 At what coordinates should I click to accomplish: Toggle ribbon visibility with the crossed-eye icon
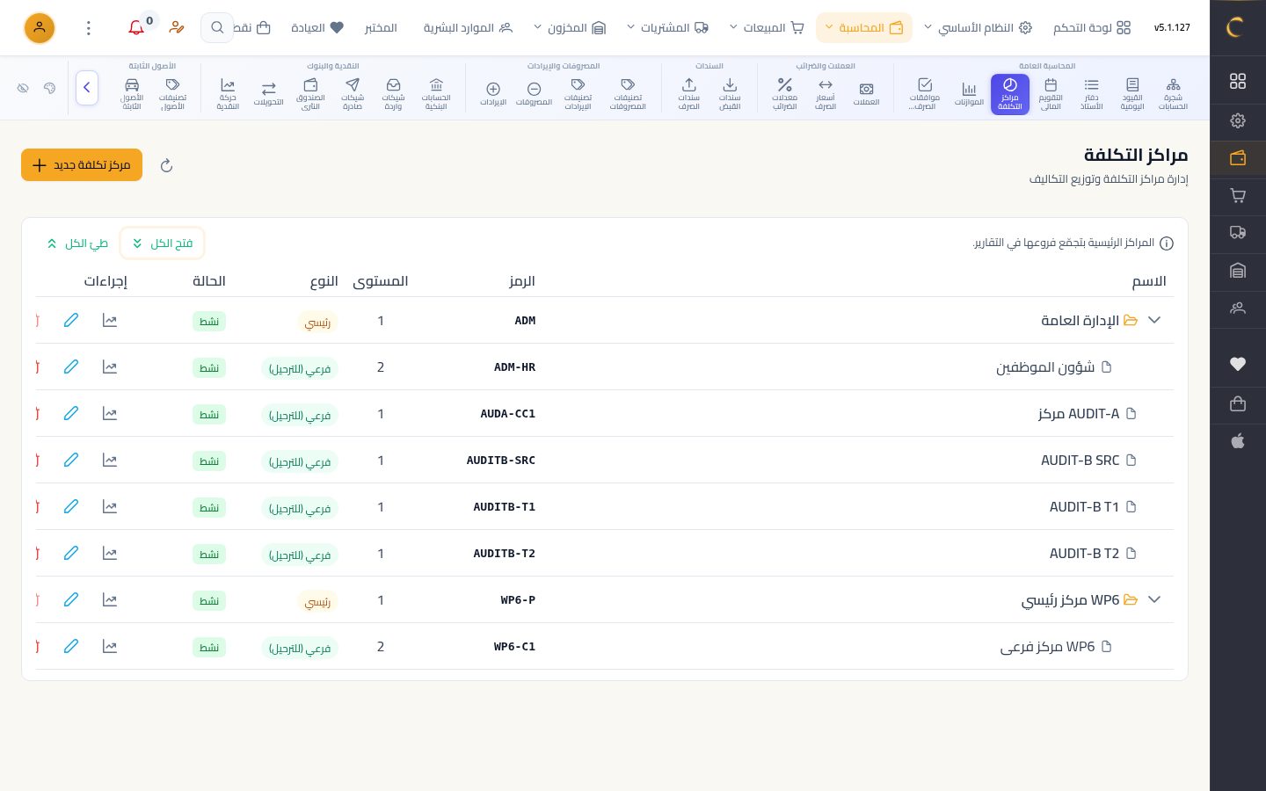pyautogui.click(x=24, y=88)
